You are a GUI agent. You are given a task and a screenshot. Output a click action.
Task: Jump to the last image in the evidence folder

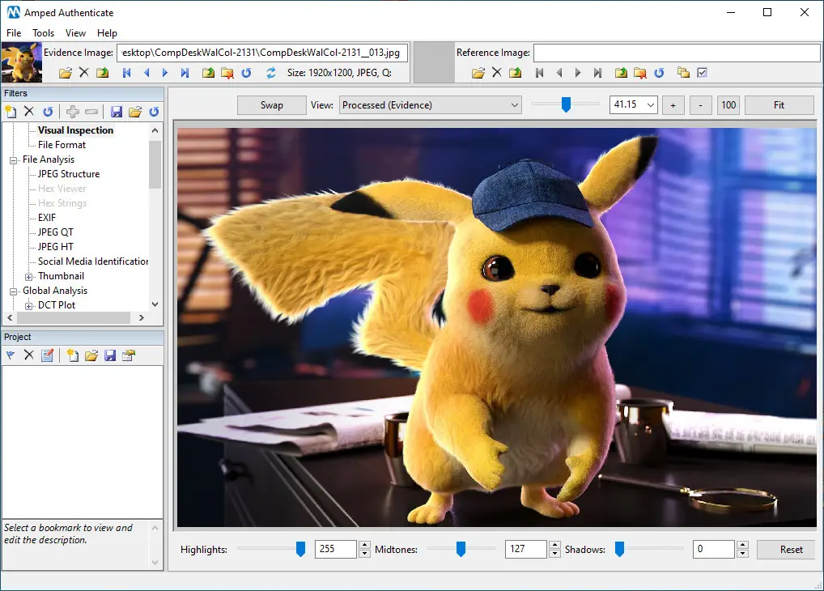click(x=185, y=73)
